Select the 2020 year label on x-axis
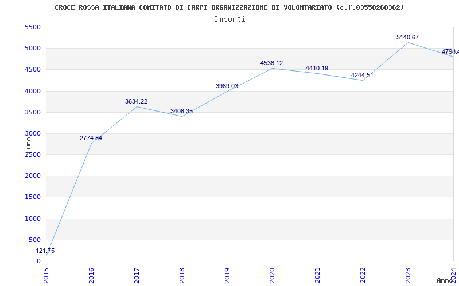 272,275
